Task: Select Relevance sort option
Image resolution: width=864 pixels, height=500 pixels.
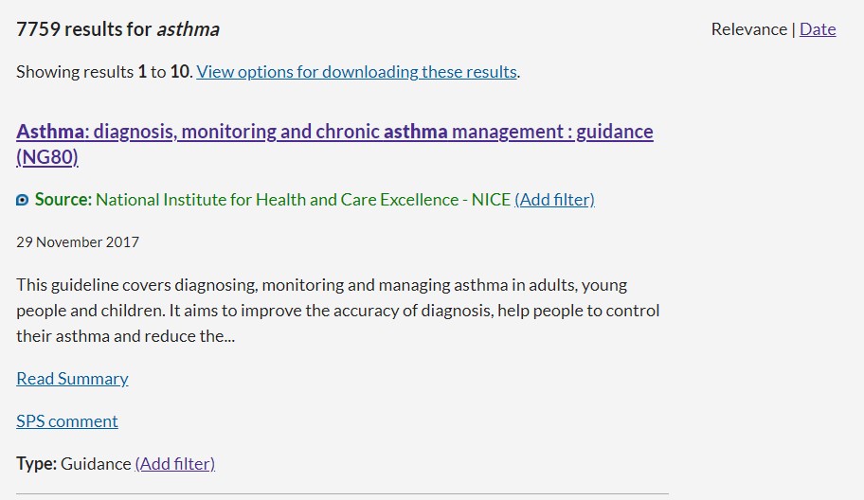Action: coord(748,29)
